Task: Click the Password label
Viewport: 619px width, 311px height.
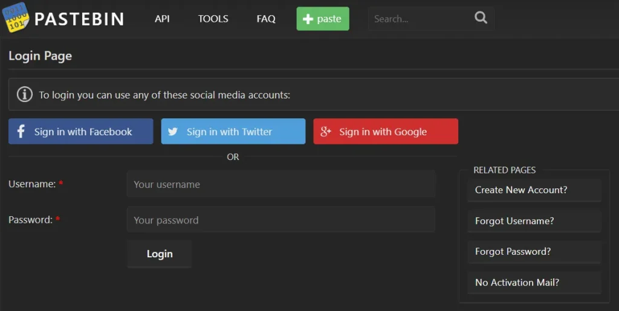Action: [x=30, y=220]
